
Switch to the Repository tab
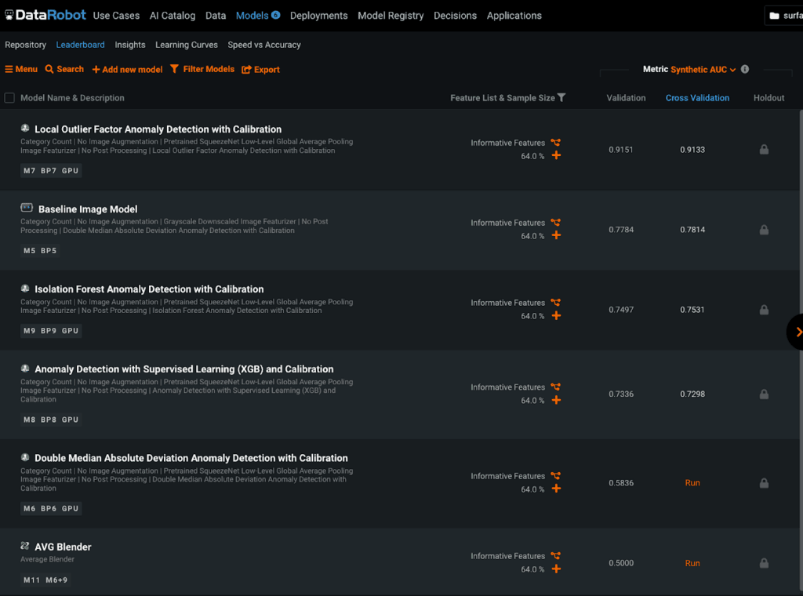(x=26, y=45)
